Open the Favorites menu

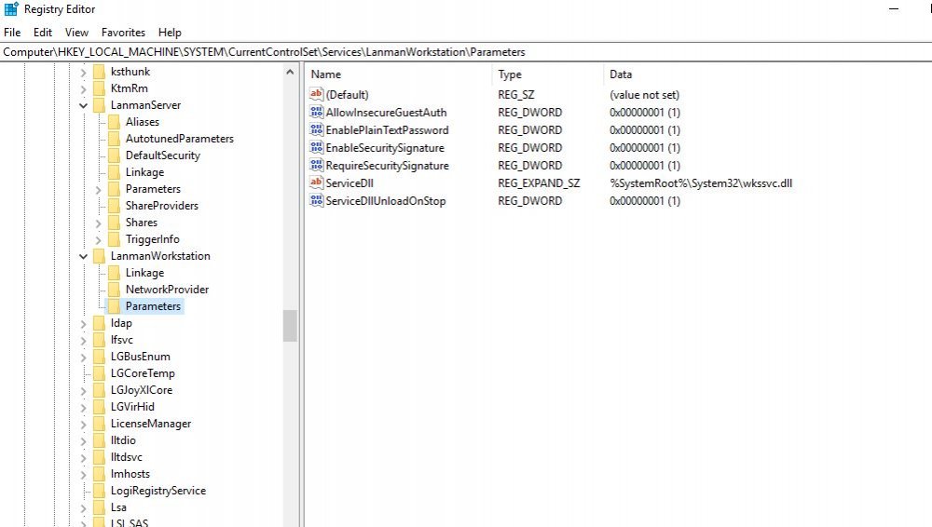(x=123, y=32)
